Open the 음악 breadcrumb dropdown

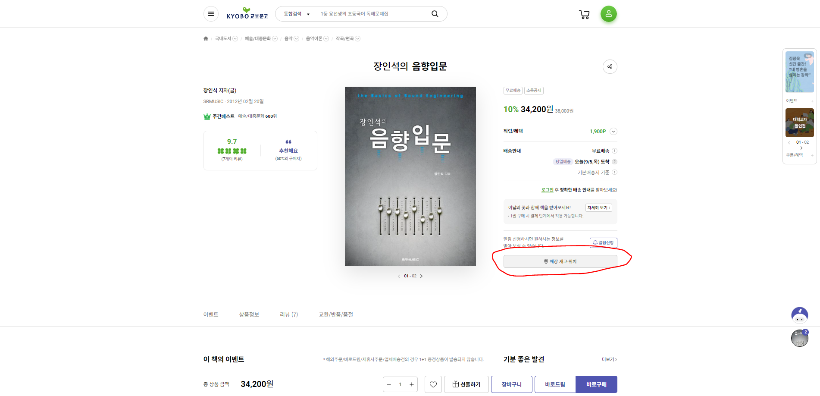(297, 38)
